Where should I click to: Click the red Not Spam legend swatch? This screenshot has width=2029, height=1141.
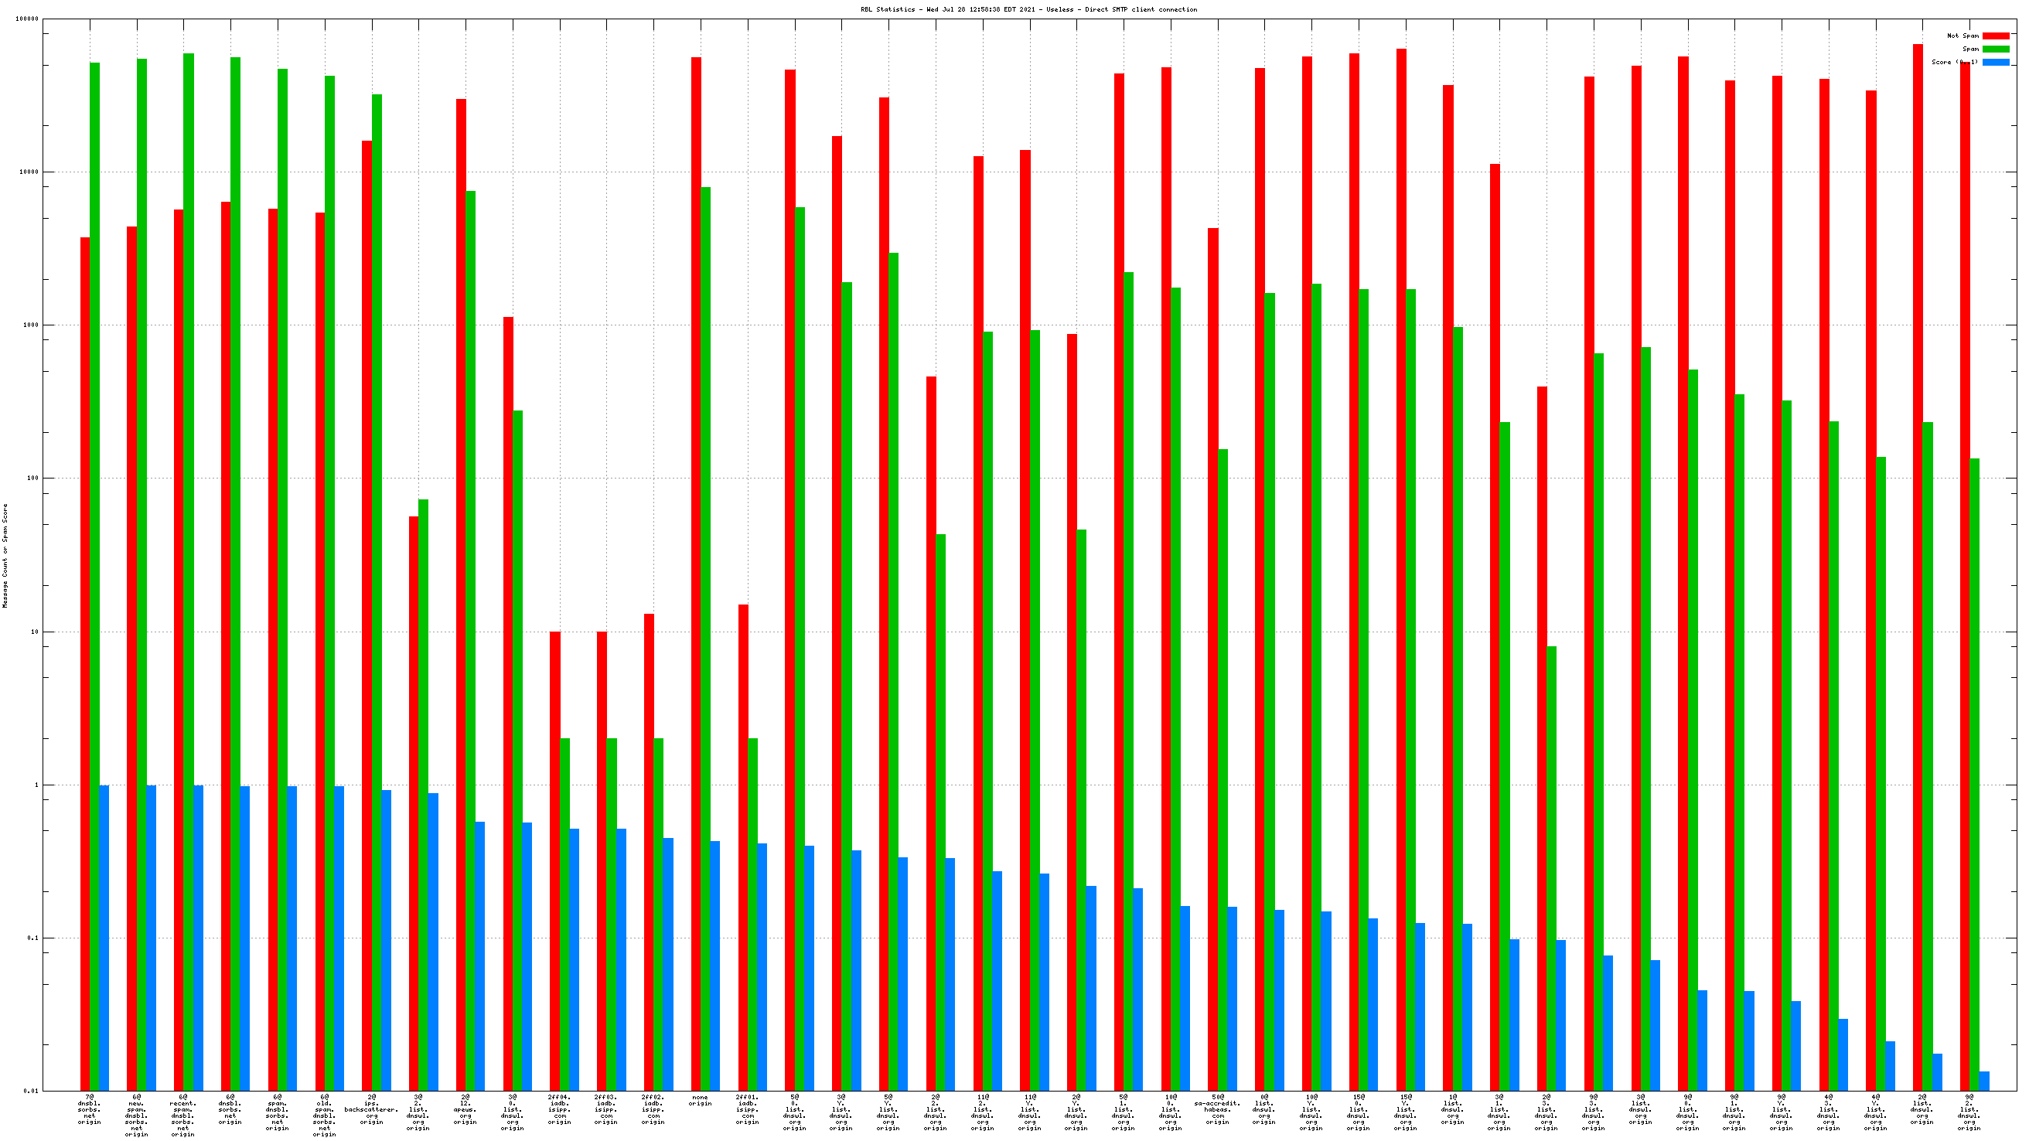point(1995,36)
